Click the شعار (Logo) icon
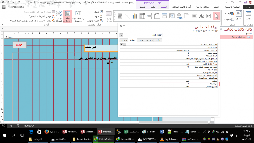Screen dimensions: 254x143 (101, 12)
